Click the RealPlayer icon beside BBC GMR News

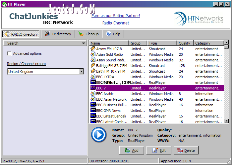click(x=93, y=110)
